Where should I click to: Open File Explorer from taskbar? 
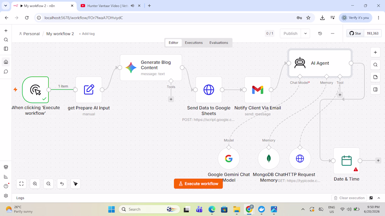237,209
